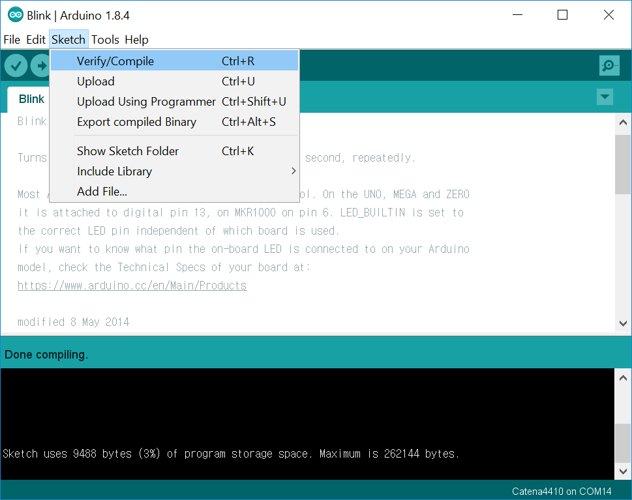Expand the Include Library submenu arrow
The image size is (632, 500).
coord(293,171)
